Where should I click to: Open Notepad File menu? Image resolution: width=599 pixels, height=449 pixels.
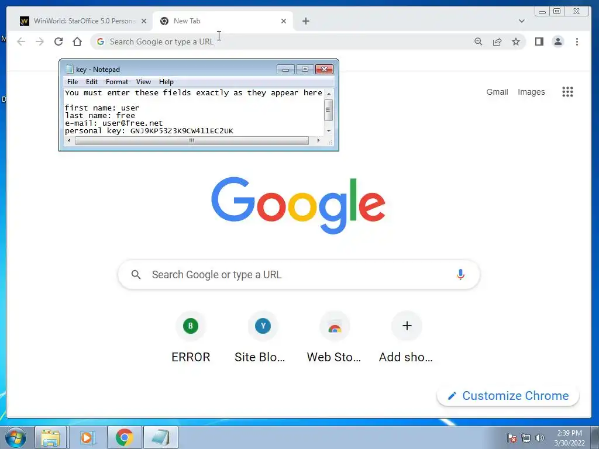(x=72, y=82)
